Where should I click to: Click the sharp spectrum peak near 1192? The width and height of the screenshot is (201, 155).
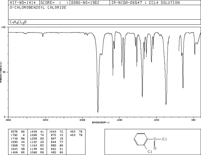pos(142,97)
